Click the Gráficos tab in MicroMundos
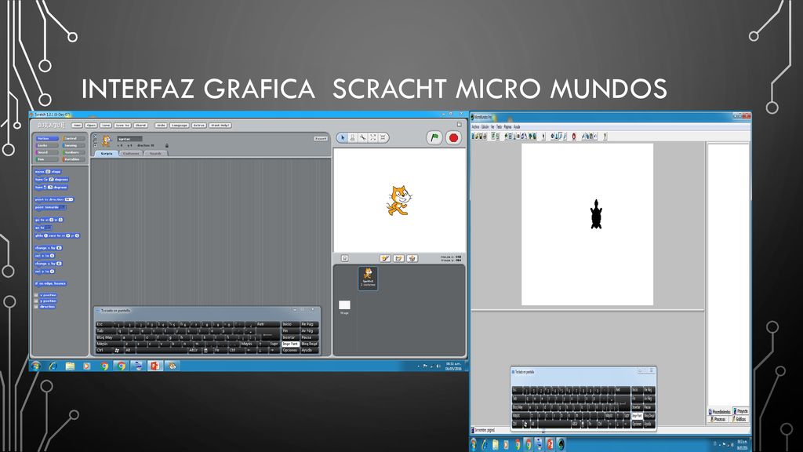The image size is (803, 452). 739,419
